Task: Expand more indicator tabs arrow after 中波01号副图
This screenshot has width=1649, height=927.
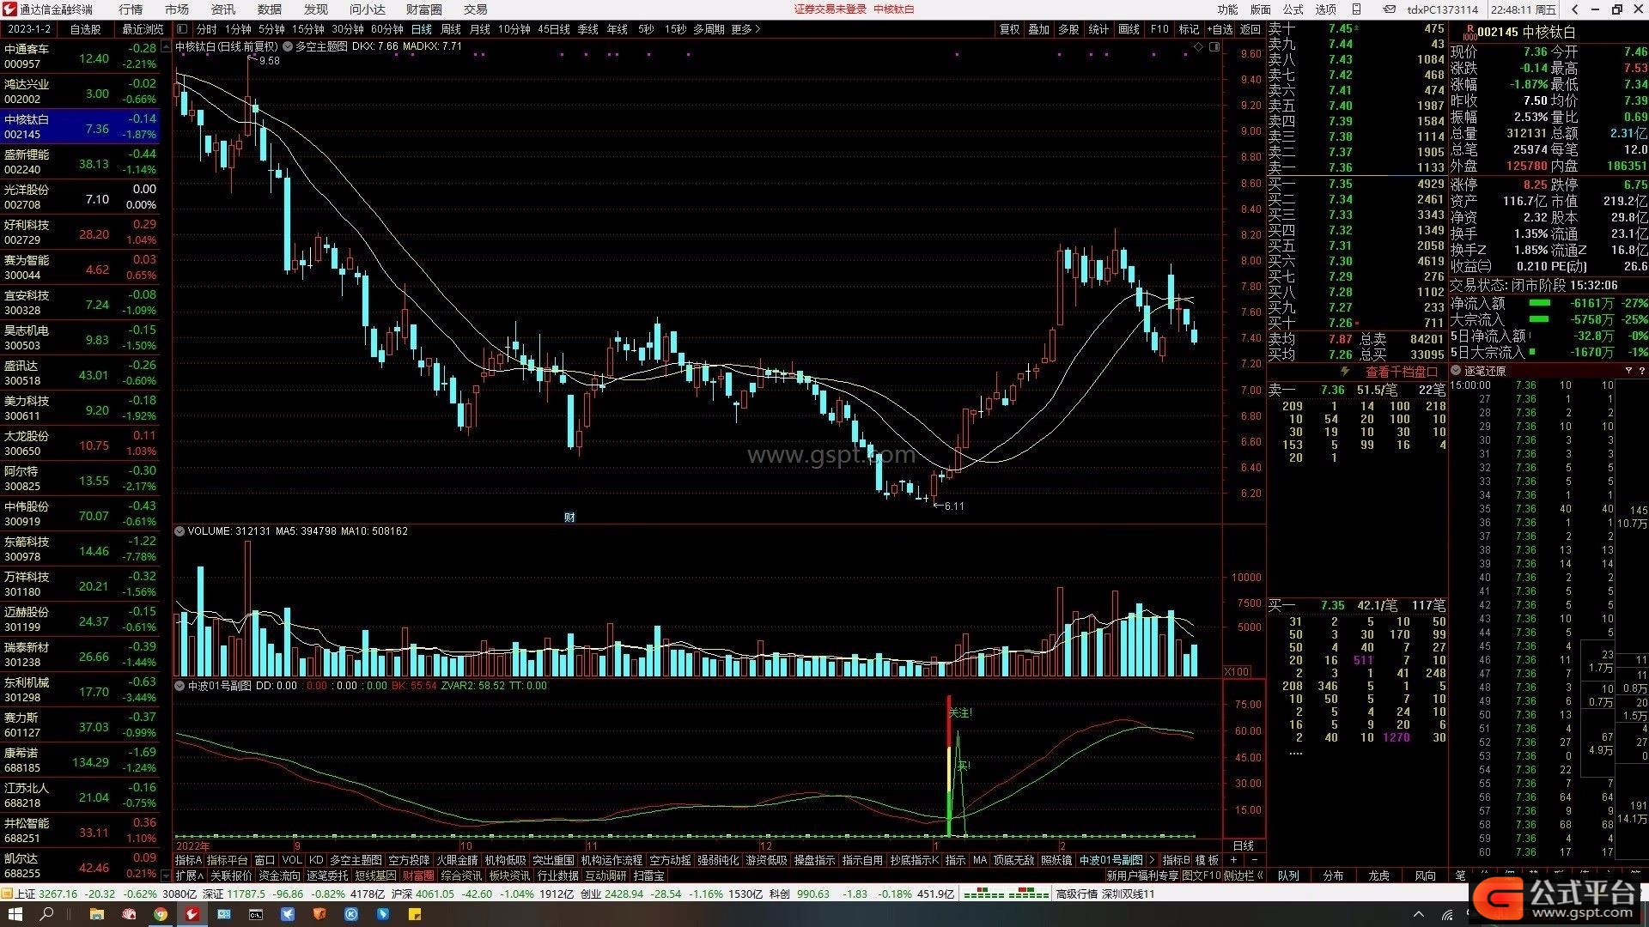Action: coord(1152,860)
